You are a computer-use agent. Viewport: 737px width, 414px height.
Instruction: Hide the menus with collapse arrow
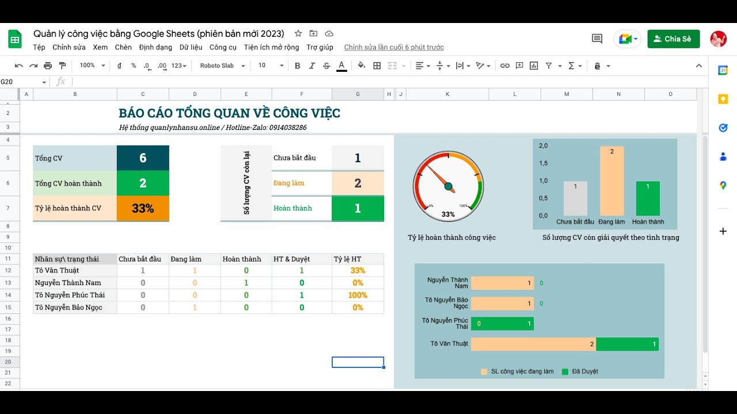click(x=700, y=66)
